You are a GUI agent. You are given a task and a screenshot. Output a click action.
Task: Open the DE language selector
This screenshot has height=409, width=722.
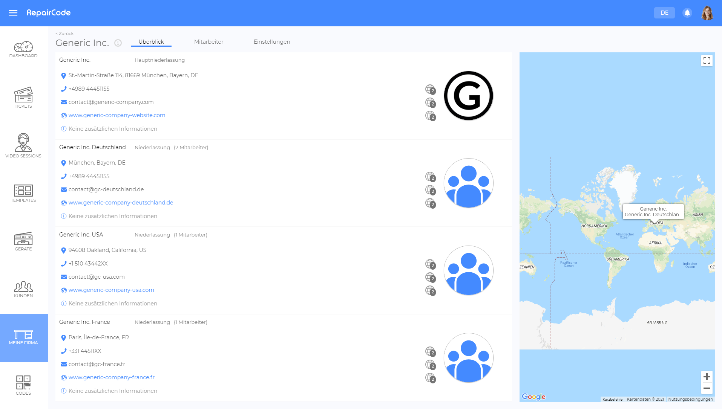(x=664, y=13)
